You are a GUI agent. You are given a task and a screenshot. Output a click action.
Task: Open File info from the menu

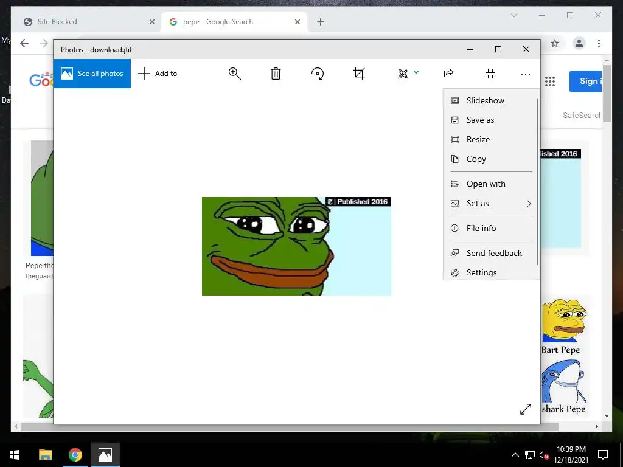491,229
